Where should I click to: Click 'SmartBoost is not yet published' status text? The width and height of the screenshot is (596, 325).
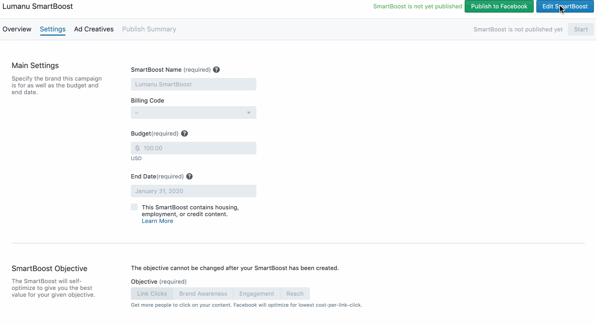418,6
